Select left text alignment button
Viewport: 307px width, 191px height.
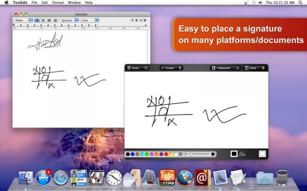37,20
